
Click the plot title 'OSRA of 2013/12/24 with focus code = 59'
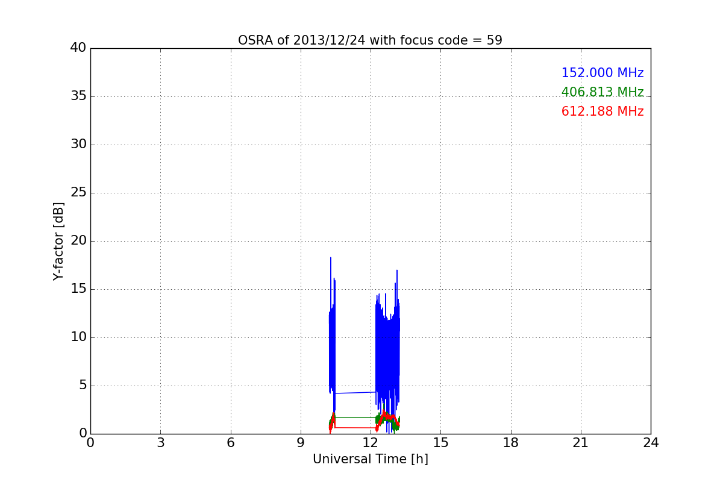click(x=370, y=40)
